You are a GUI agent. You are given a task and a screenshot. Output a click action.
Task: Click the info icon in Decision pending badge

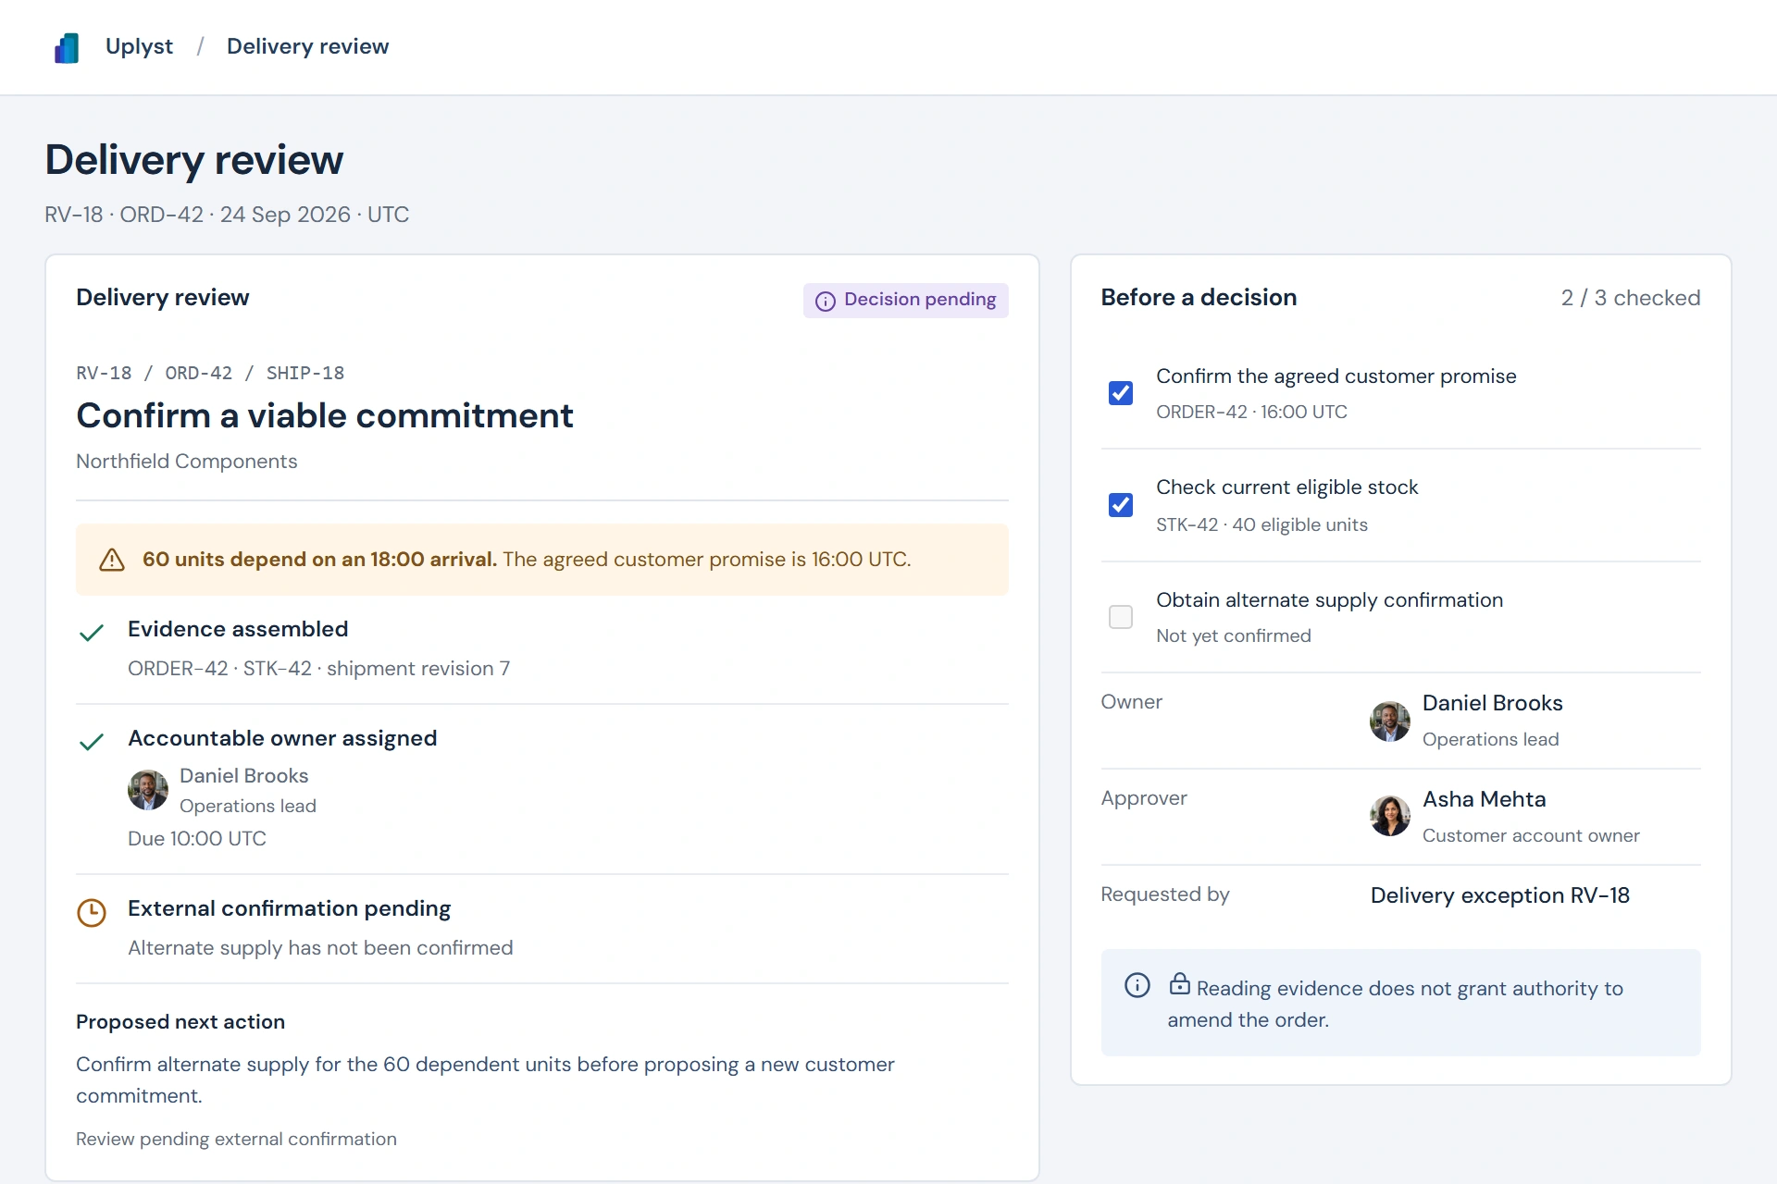click(x=826, y=301)
